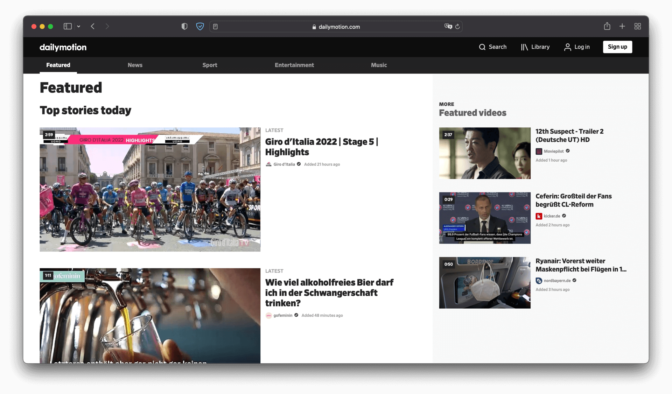672x394 pixels.
Task: Toggle Reader view icon in address bar
Action: (x=215, y=27)
